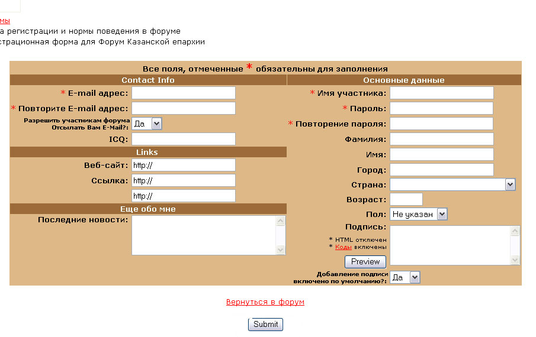Click the Возраст input field
The width and height of the screenshot is (536, 337).
406,199
